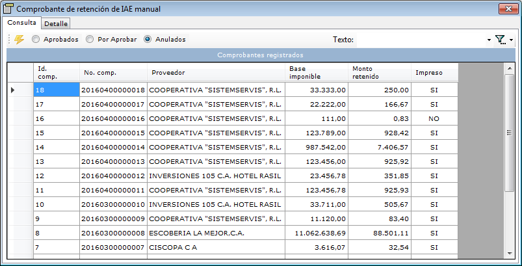Image resolution: width=522 pixels, height=266 pixels.
Task: Select INVERSIONES 105 C.A. HOTEL RASIL in row 10
Action: pyautogui.click(x=216, y=204)
